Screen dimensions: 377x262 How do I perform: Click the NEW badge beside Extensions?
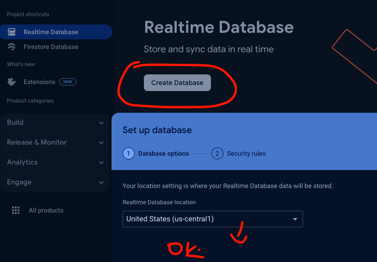click(x=68, y=82)
